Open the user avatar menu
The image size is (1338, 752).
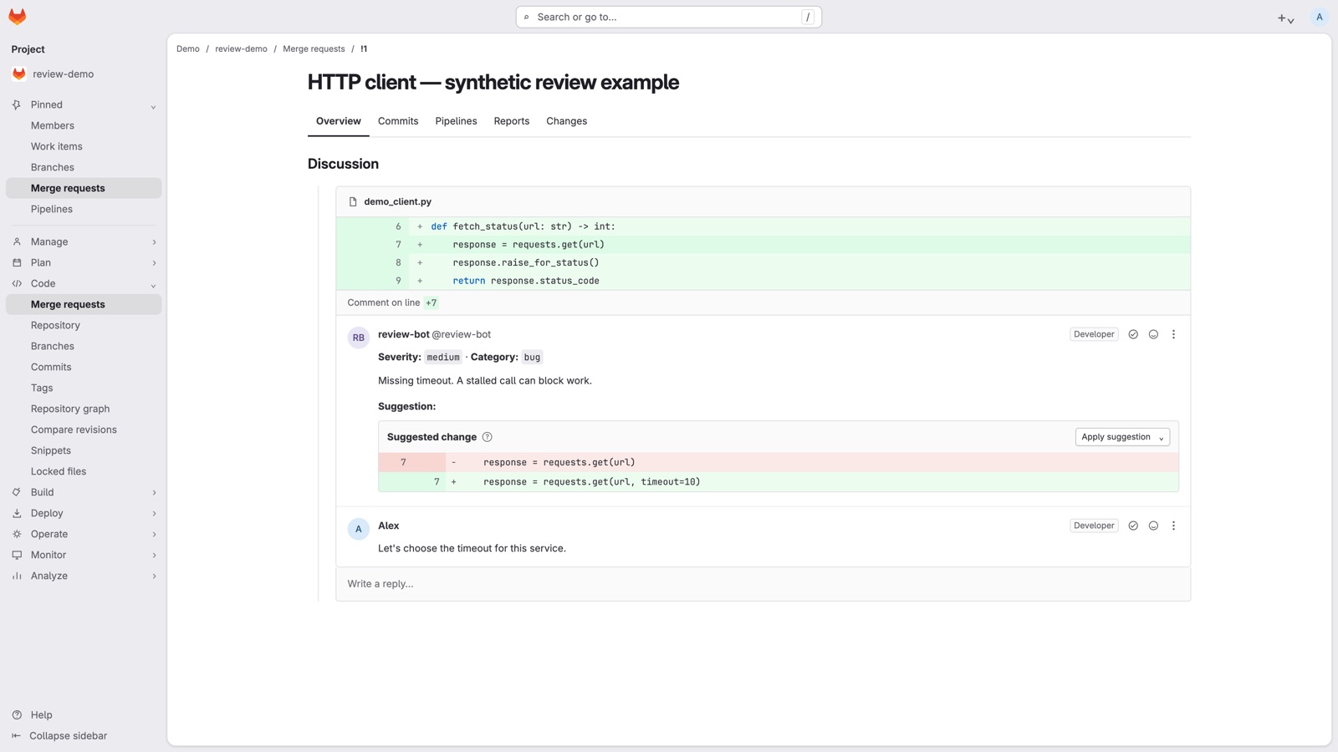[x=1319, y=17]
